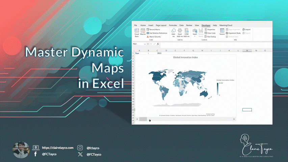Click the X (Twitter) icon

coord(80,154)
